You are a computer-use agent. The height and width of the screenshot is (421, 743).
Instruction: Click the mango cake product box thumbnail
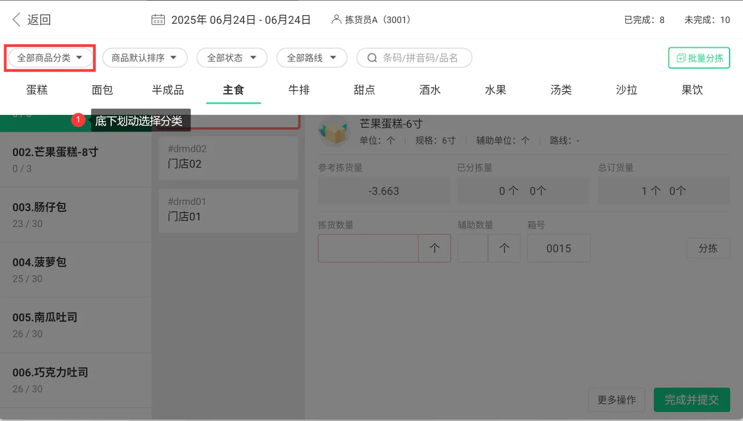(x=333, y=132)
